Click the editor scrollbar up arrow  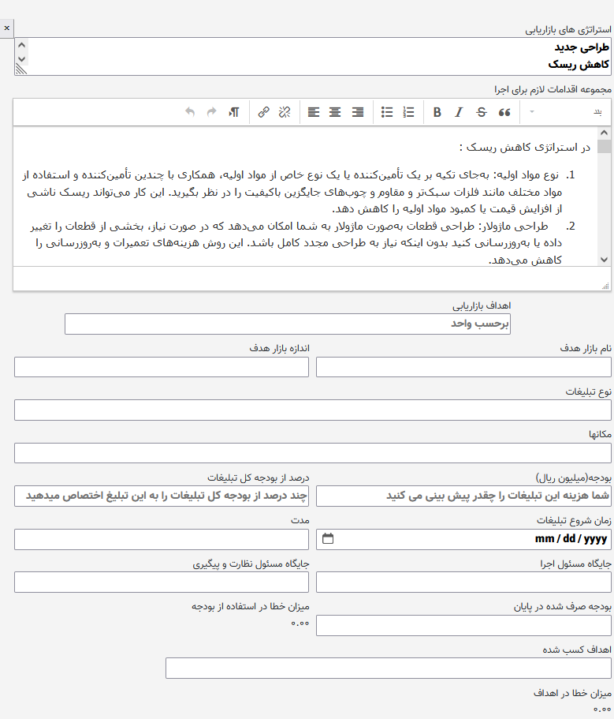(x=605, y=133)
